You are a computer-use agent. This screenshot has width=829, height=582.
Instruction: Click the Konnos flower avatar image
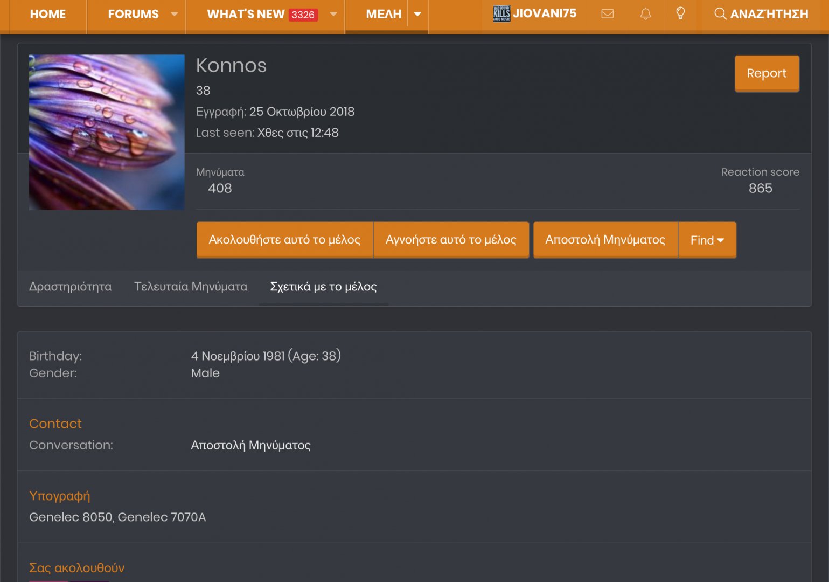[x=107, y=132]
